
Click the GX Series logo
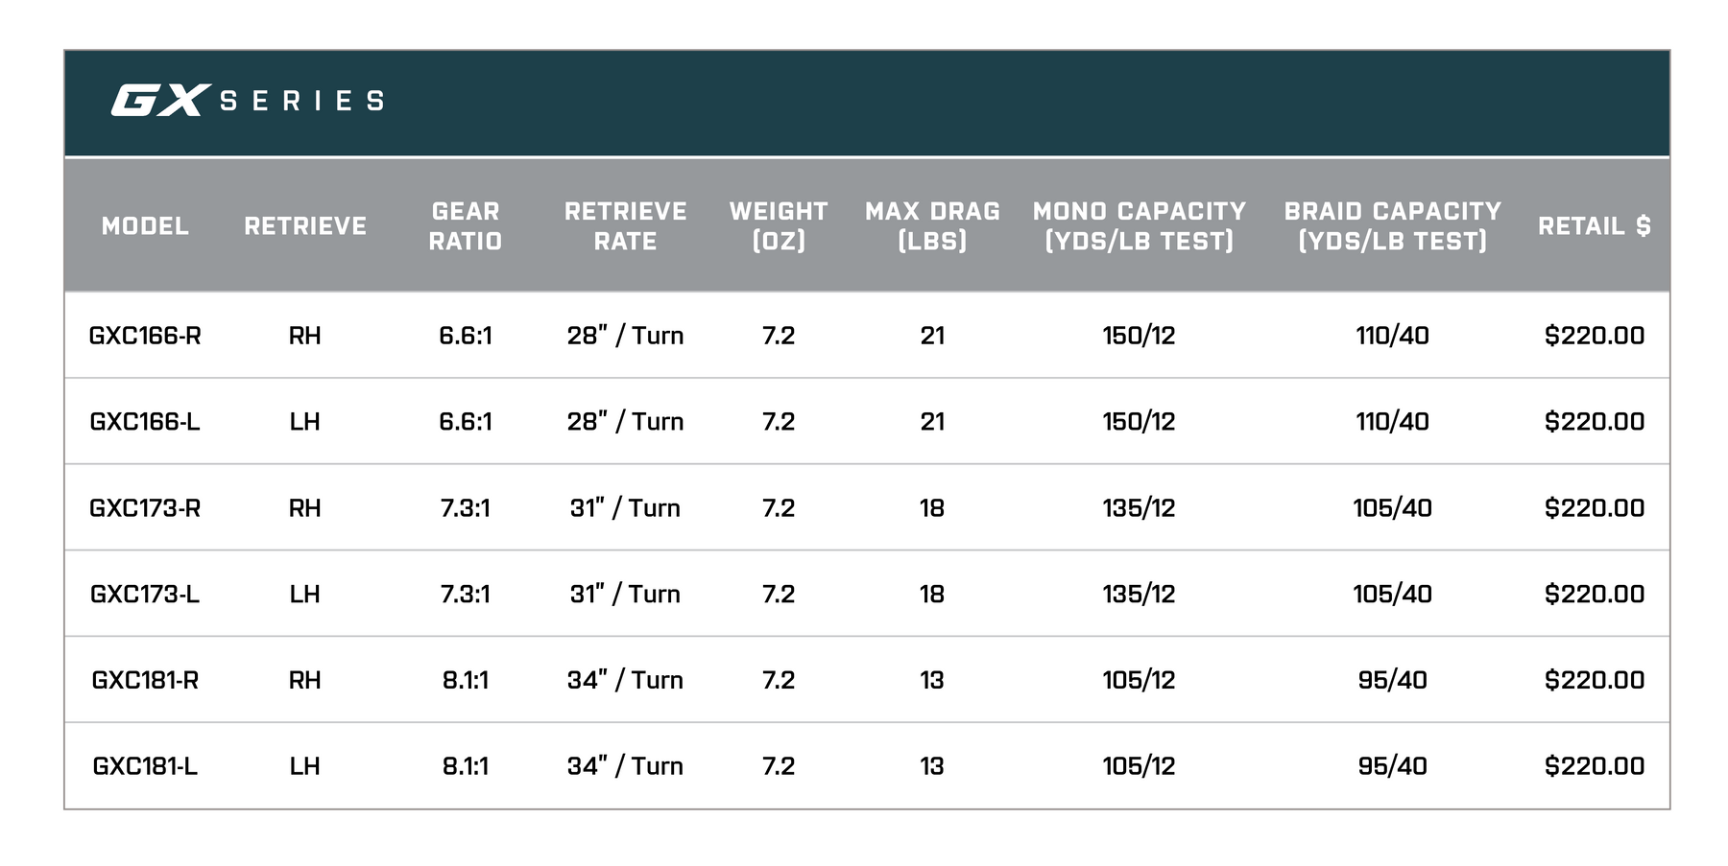coord(248,101)
